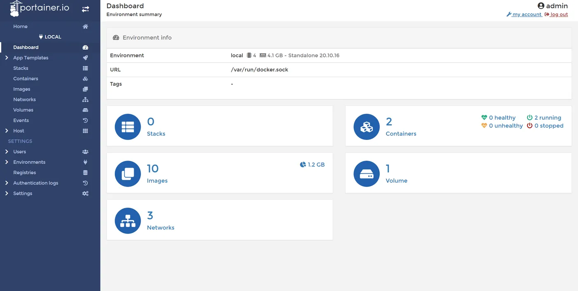Screen dimensions: 578x291
Task: Click the Home house icon
Action: (85, 26)
